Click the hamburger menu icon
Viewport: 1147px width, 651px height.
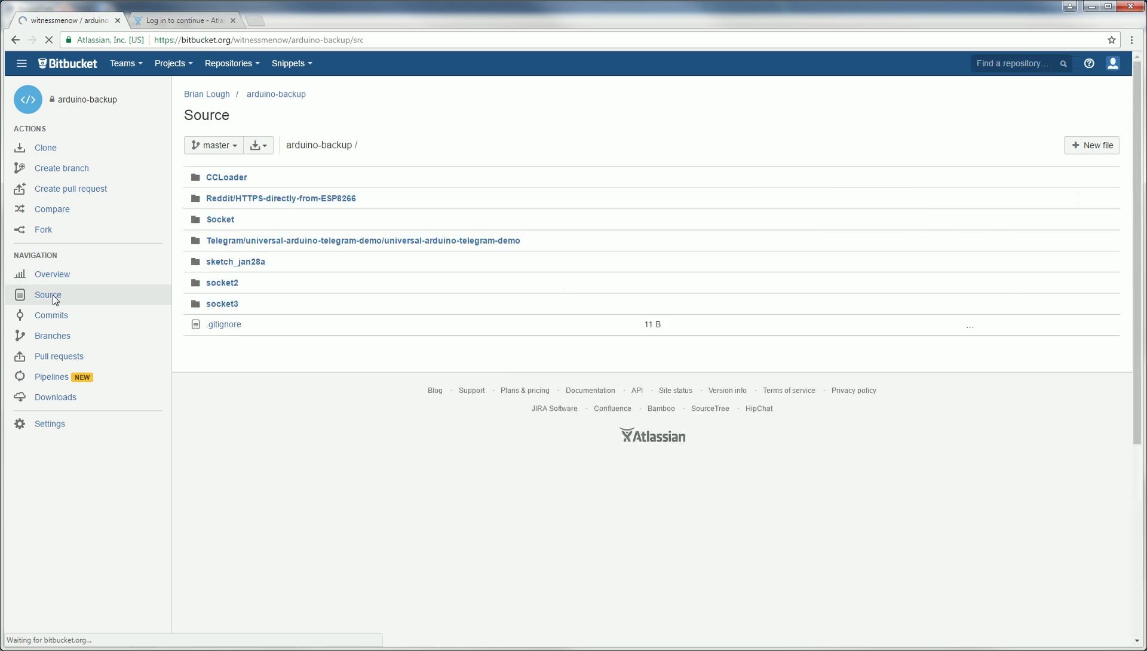tap(22, 63)
